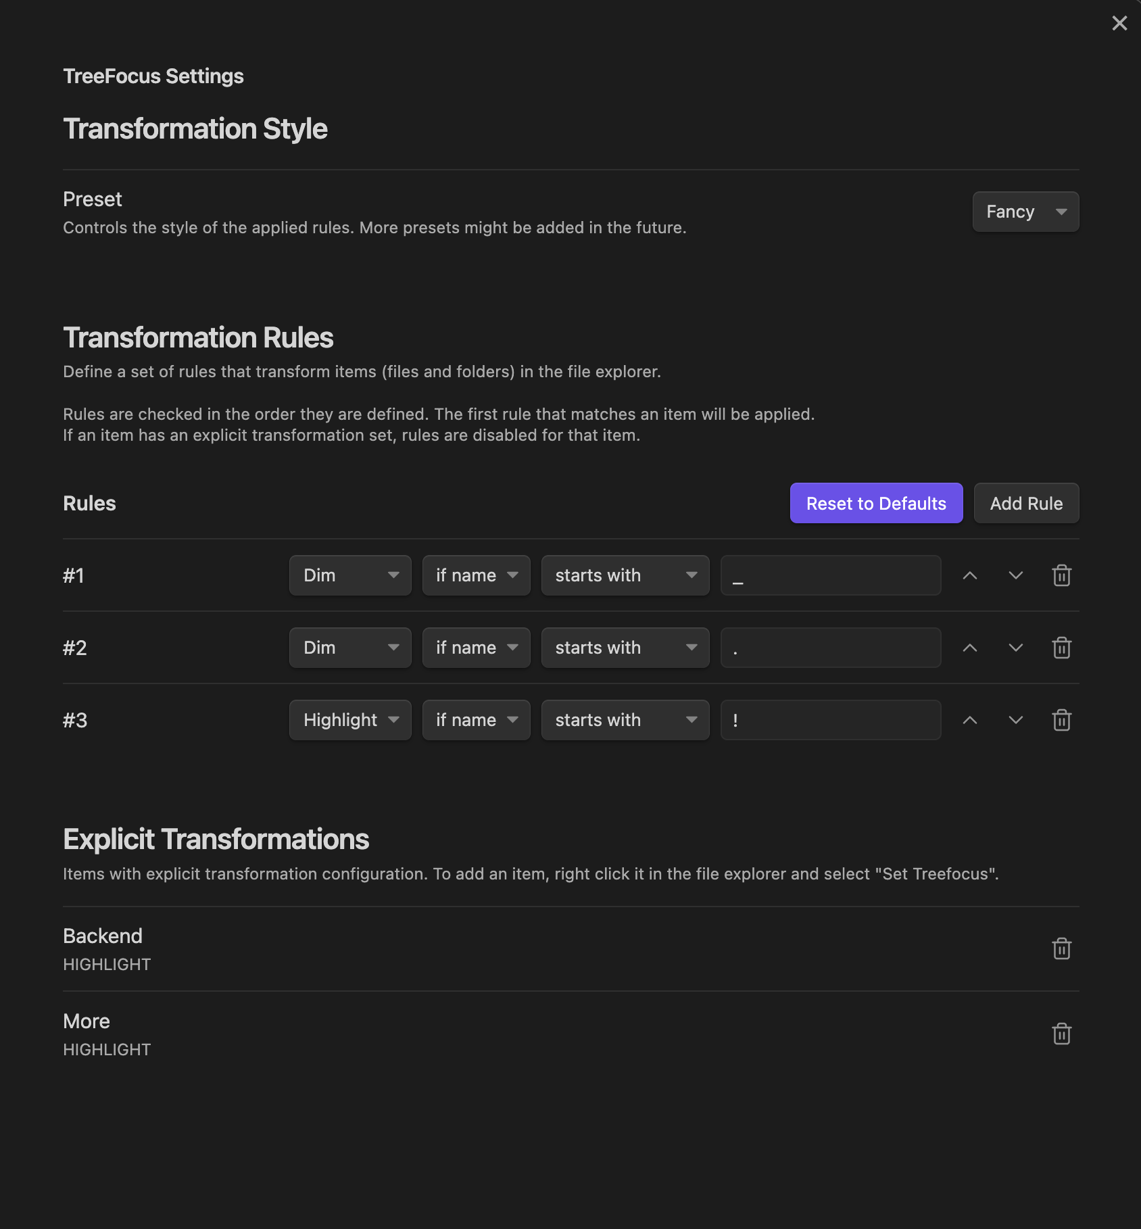This screenshot has width=1141, height=1229.
Task: Delete rule #2 with its trash icon
Action: click(1061, 648)
